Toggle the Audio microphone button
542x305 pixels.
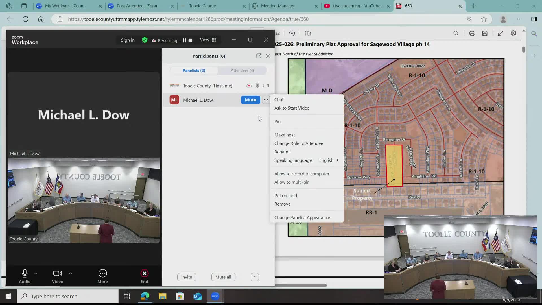25,276
